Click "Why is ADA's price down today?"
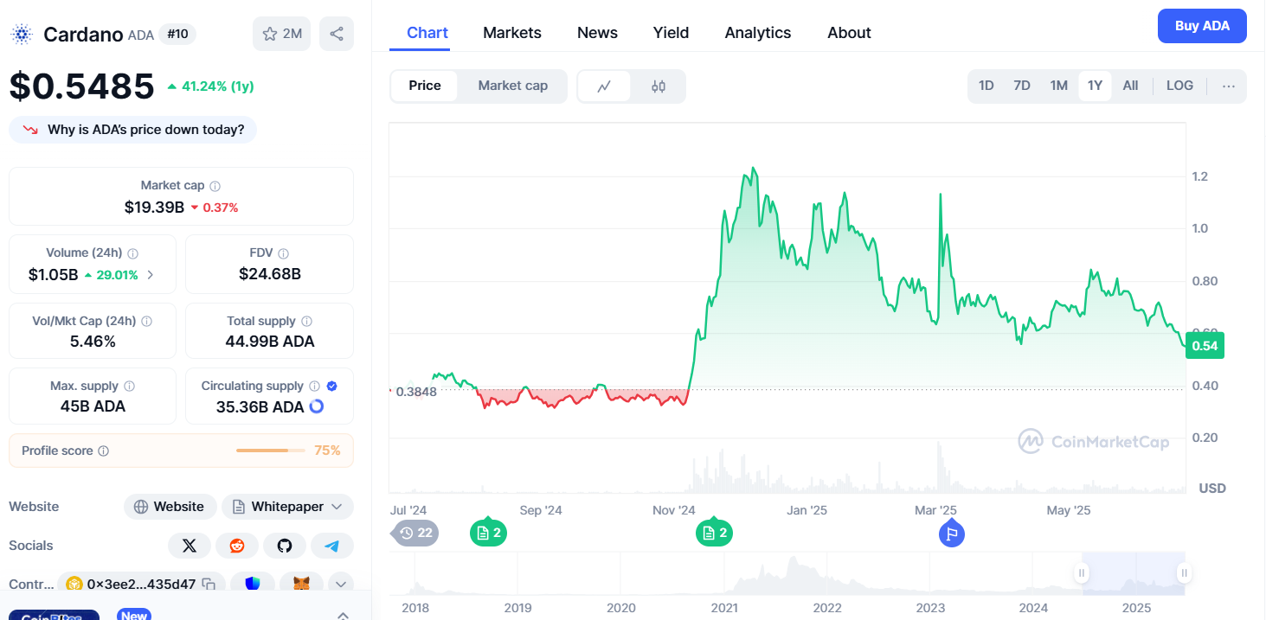 pyautogui.click(x=132, y=130)
